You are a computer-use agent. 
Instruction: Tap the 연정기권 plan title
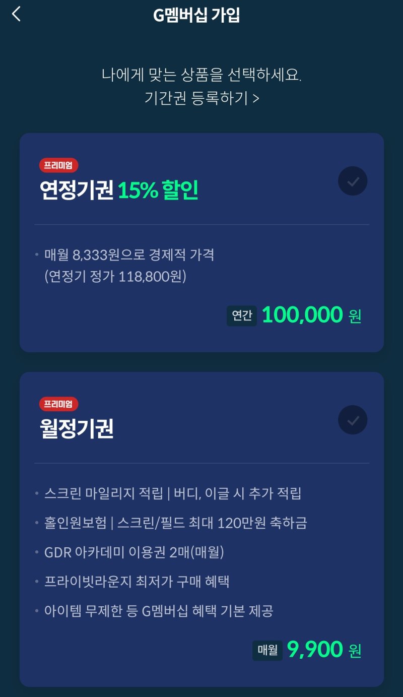77,191
